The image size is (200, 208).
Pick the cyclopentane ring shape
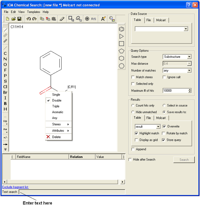(121, 51)
